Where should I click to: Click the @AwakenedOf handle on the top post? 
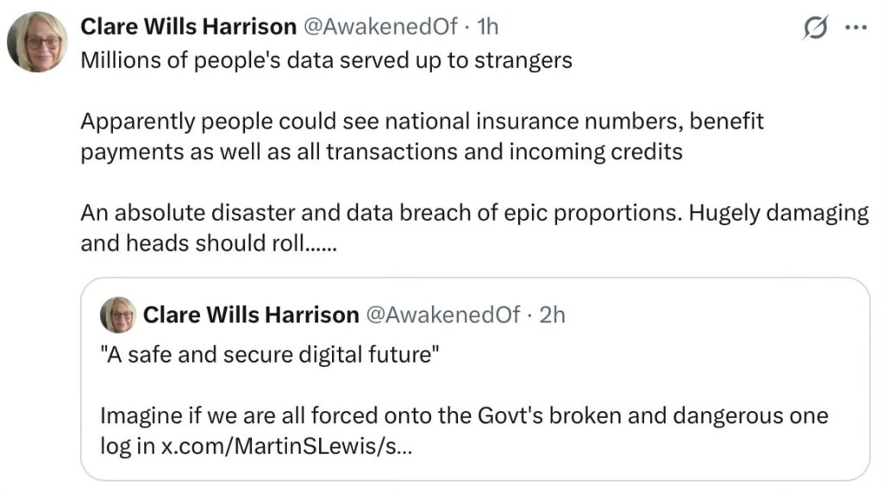coord(380,27)
